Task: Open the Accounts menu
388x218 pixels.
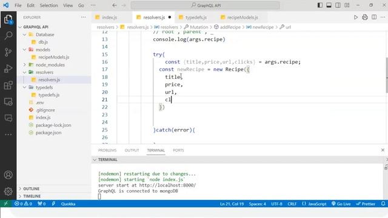Action: point(8,175)
